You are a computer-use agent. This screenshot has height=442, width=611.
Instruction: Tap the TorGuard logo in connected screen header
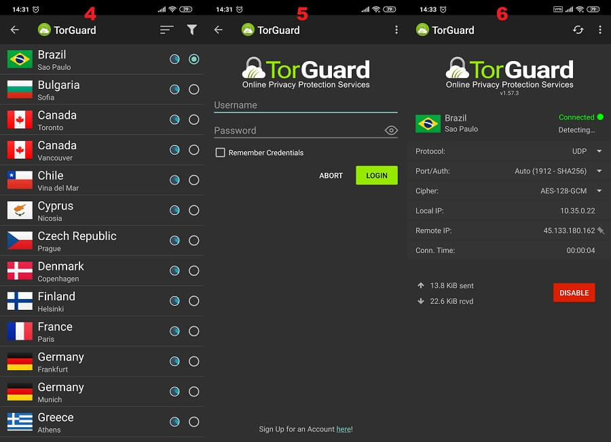tap(422, 30)
